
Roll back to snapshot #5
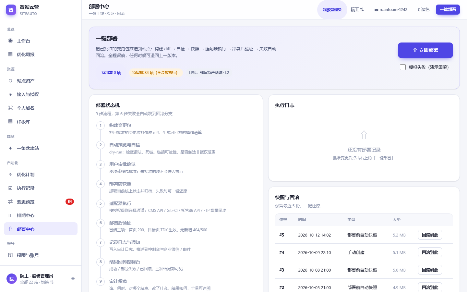click(x=430, y=235)
